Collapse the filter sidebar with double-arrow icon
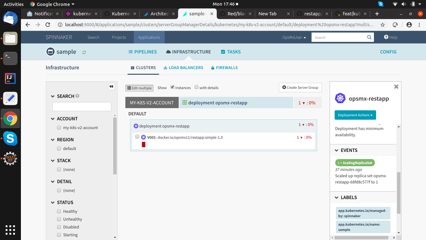426x240 pixels. click(112, 87)
